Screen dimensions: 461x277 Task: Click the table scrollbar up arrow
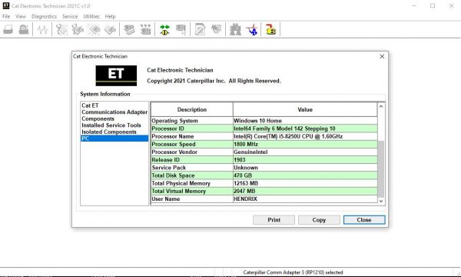point(381,106)
